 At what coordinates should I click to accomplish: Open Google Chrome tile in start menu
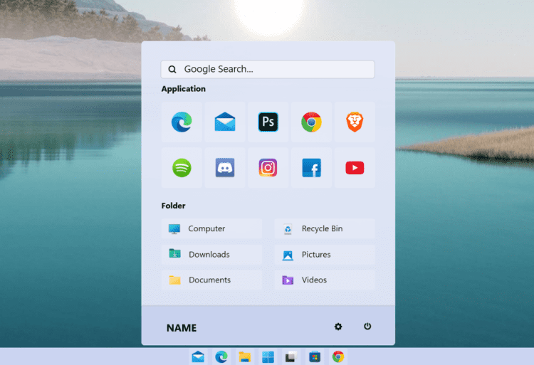coord(311,122)
